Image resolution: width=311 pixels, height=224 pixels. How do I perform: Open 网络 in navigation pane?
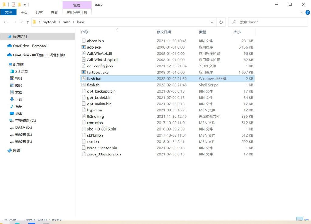(x=16, y=151)
